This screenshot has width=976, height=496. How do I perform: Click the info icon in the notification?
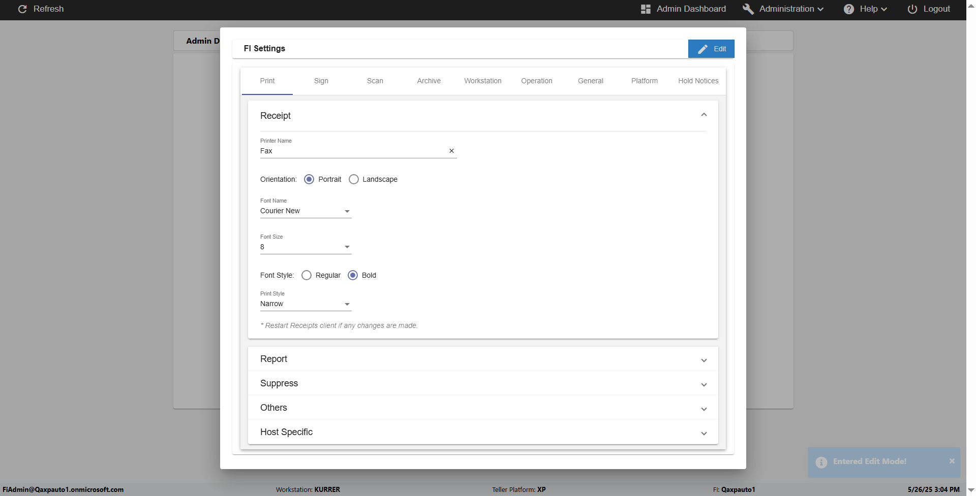tap(821, 462)
